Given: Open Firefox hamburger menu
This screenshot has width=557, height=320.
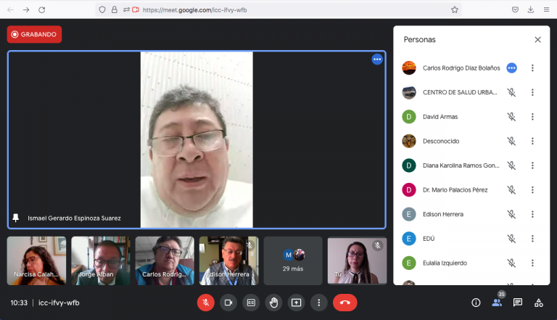Looking at the screenshot, I should [546, 10].
